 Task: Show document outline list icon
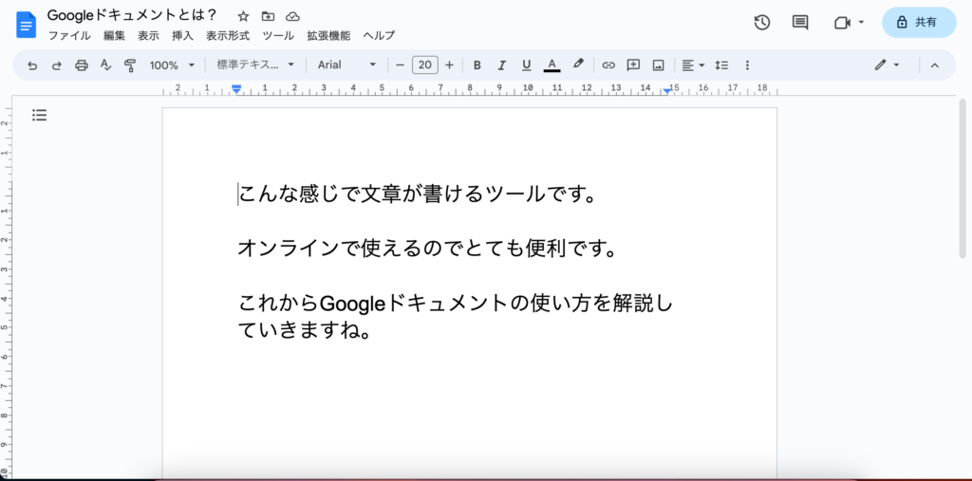pyautogui.click(x=39, y=115)
